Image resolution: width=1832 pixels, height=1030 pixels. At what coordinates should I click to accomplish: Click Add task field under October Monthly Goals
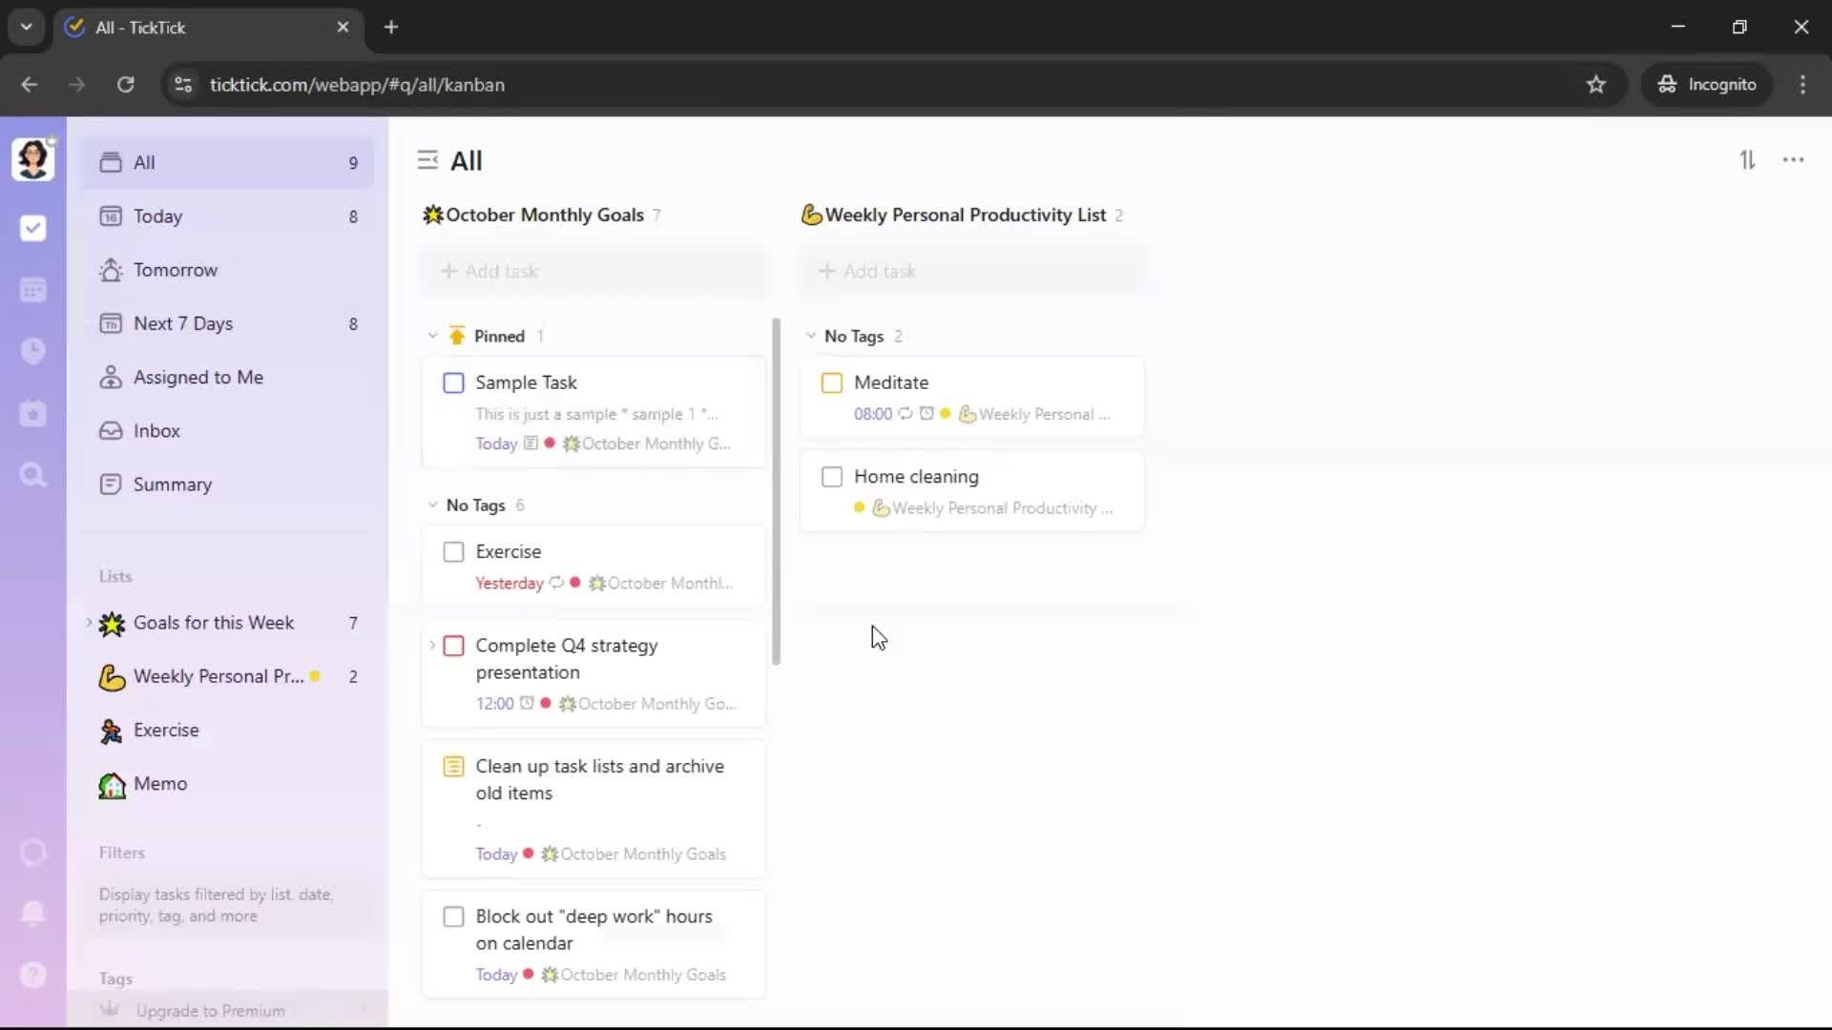(x=592, y=271)
